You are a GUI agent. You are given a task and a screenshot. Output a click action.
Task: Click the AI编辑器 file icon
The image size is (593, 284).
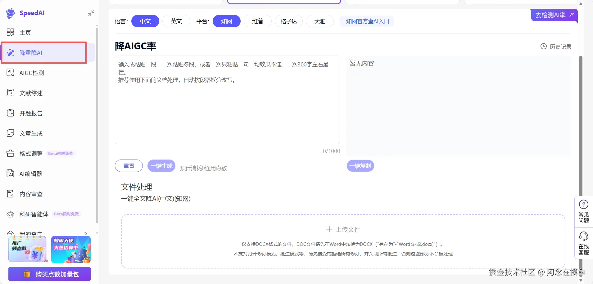pyautogui.click(x=11, y=174)
